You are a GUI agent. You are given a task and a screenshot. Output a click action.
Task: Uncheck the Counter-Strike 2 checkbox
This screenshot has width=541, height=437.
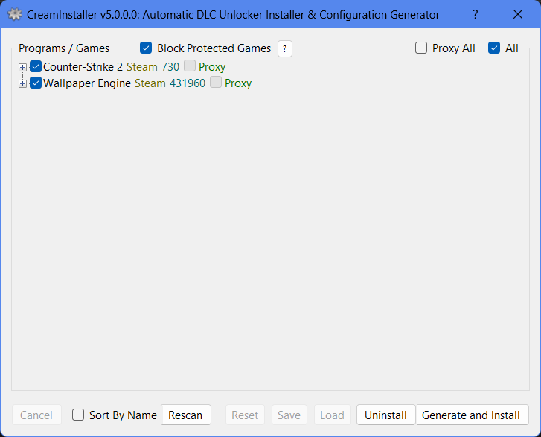coord(36,66)
